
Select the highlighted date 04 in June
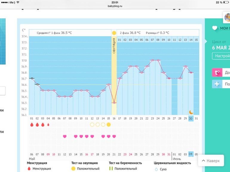[191, 154]
